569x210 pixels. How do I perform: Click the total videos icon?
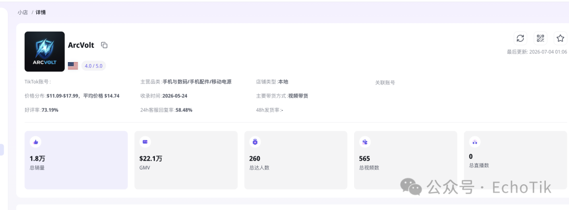365,142
